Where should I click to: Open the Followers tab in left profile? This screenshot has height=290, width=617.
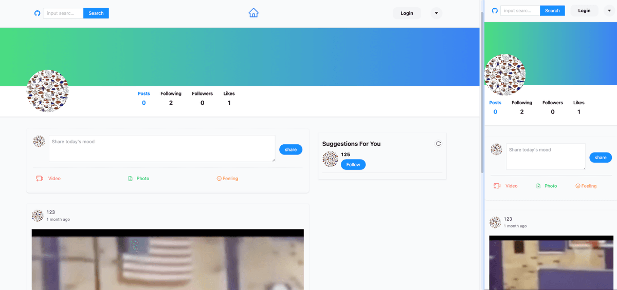pos(202,98)
